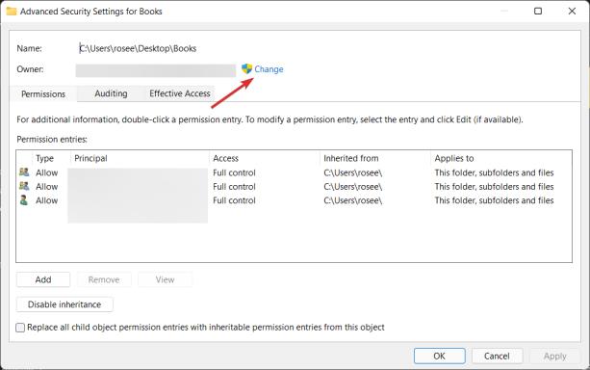Open the Auditing tab
Screen dimensions: 590x370
(111, 93)
